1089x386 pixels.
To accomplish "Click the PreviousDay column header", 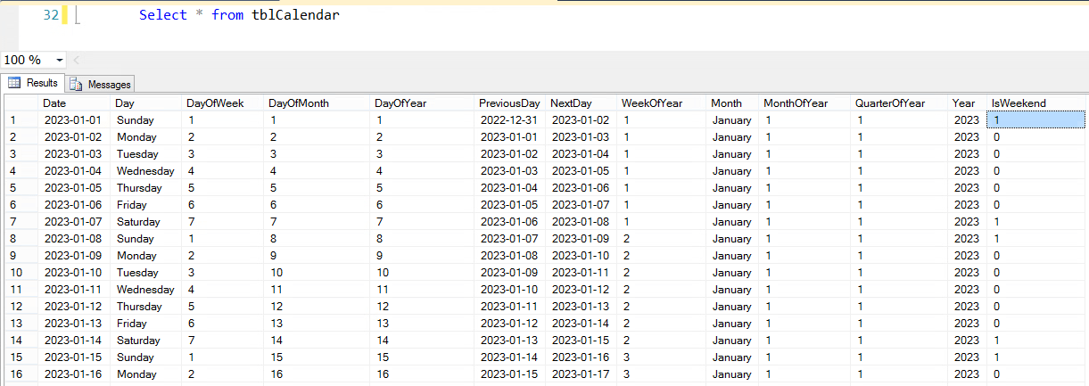I will point(510,103).
